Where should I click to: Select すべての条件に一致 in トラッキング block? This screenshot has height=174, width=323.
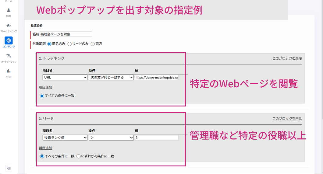[42, 96]
